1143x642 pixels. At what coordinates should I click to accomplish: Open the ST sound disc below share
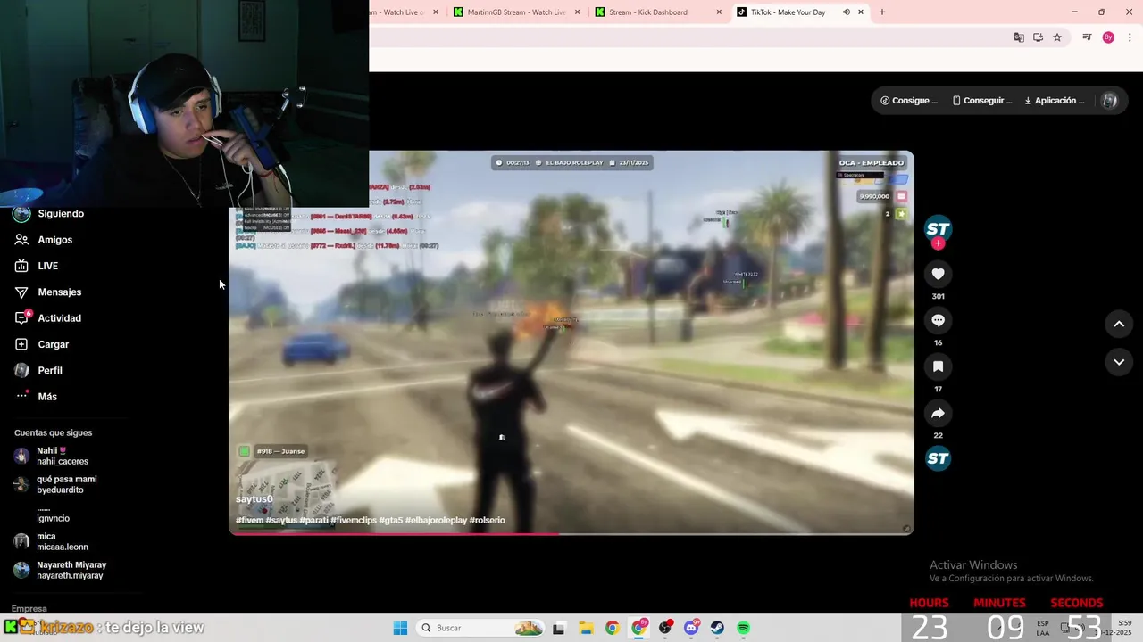pos(938,459)
